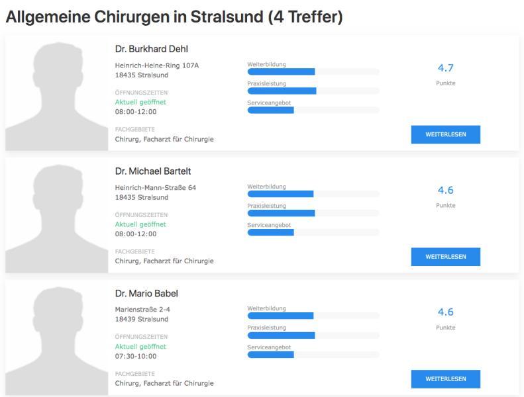Click Dr. Michael Bartelt's profile avatar
Image resolution: width=524 pixels, height=397 pixels.
[x=57, y=215]
